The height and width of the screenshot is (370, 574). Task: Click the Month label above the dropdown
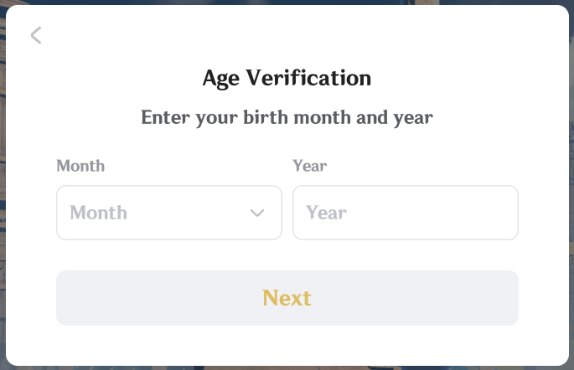click(x=80, y=166)
